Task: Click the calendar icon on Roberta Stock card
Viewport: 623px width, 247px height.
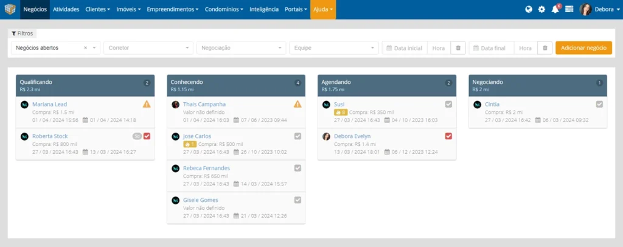Action: (85, 151)
